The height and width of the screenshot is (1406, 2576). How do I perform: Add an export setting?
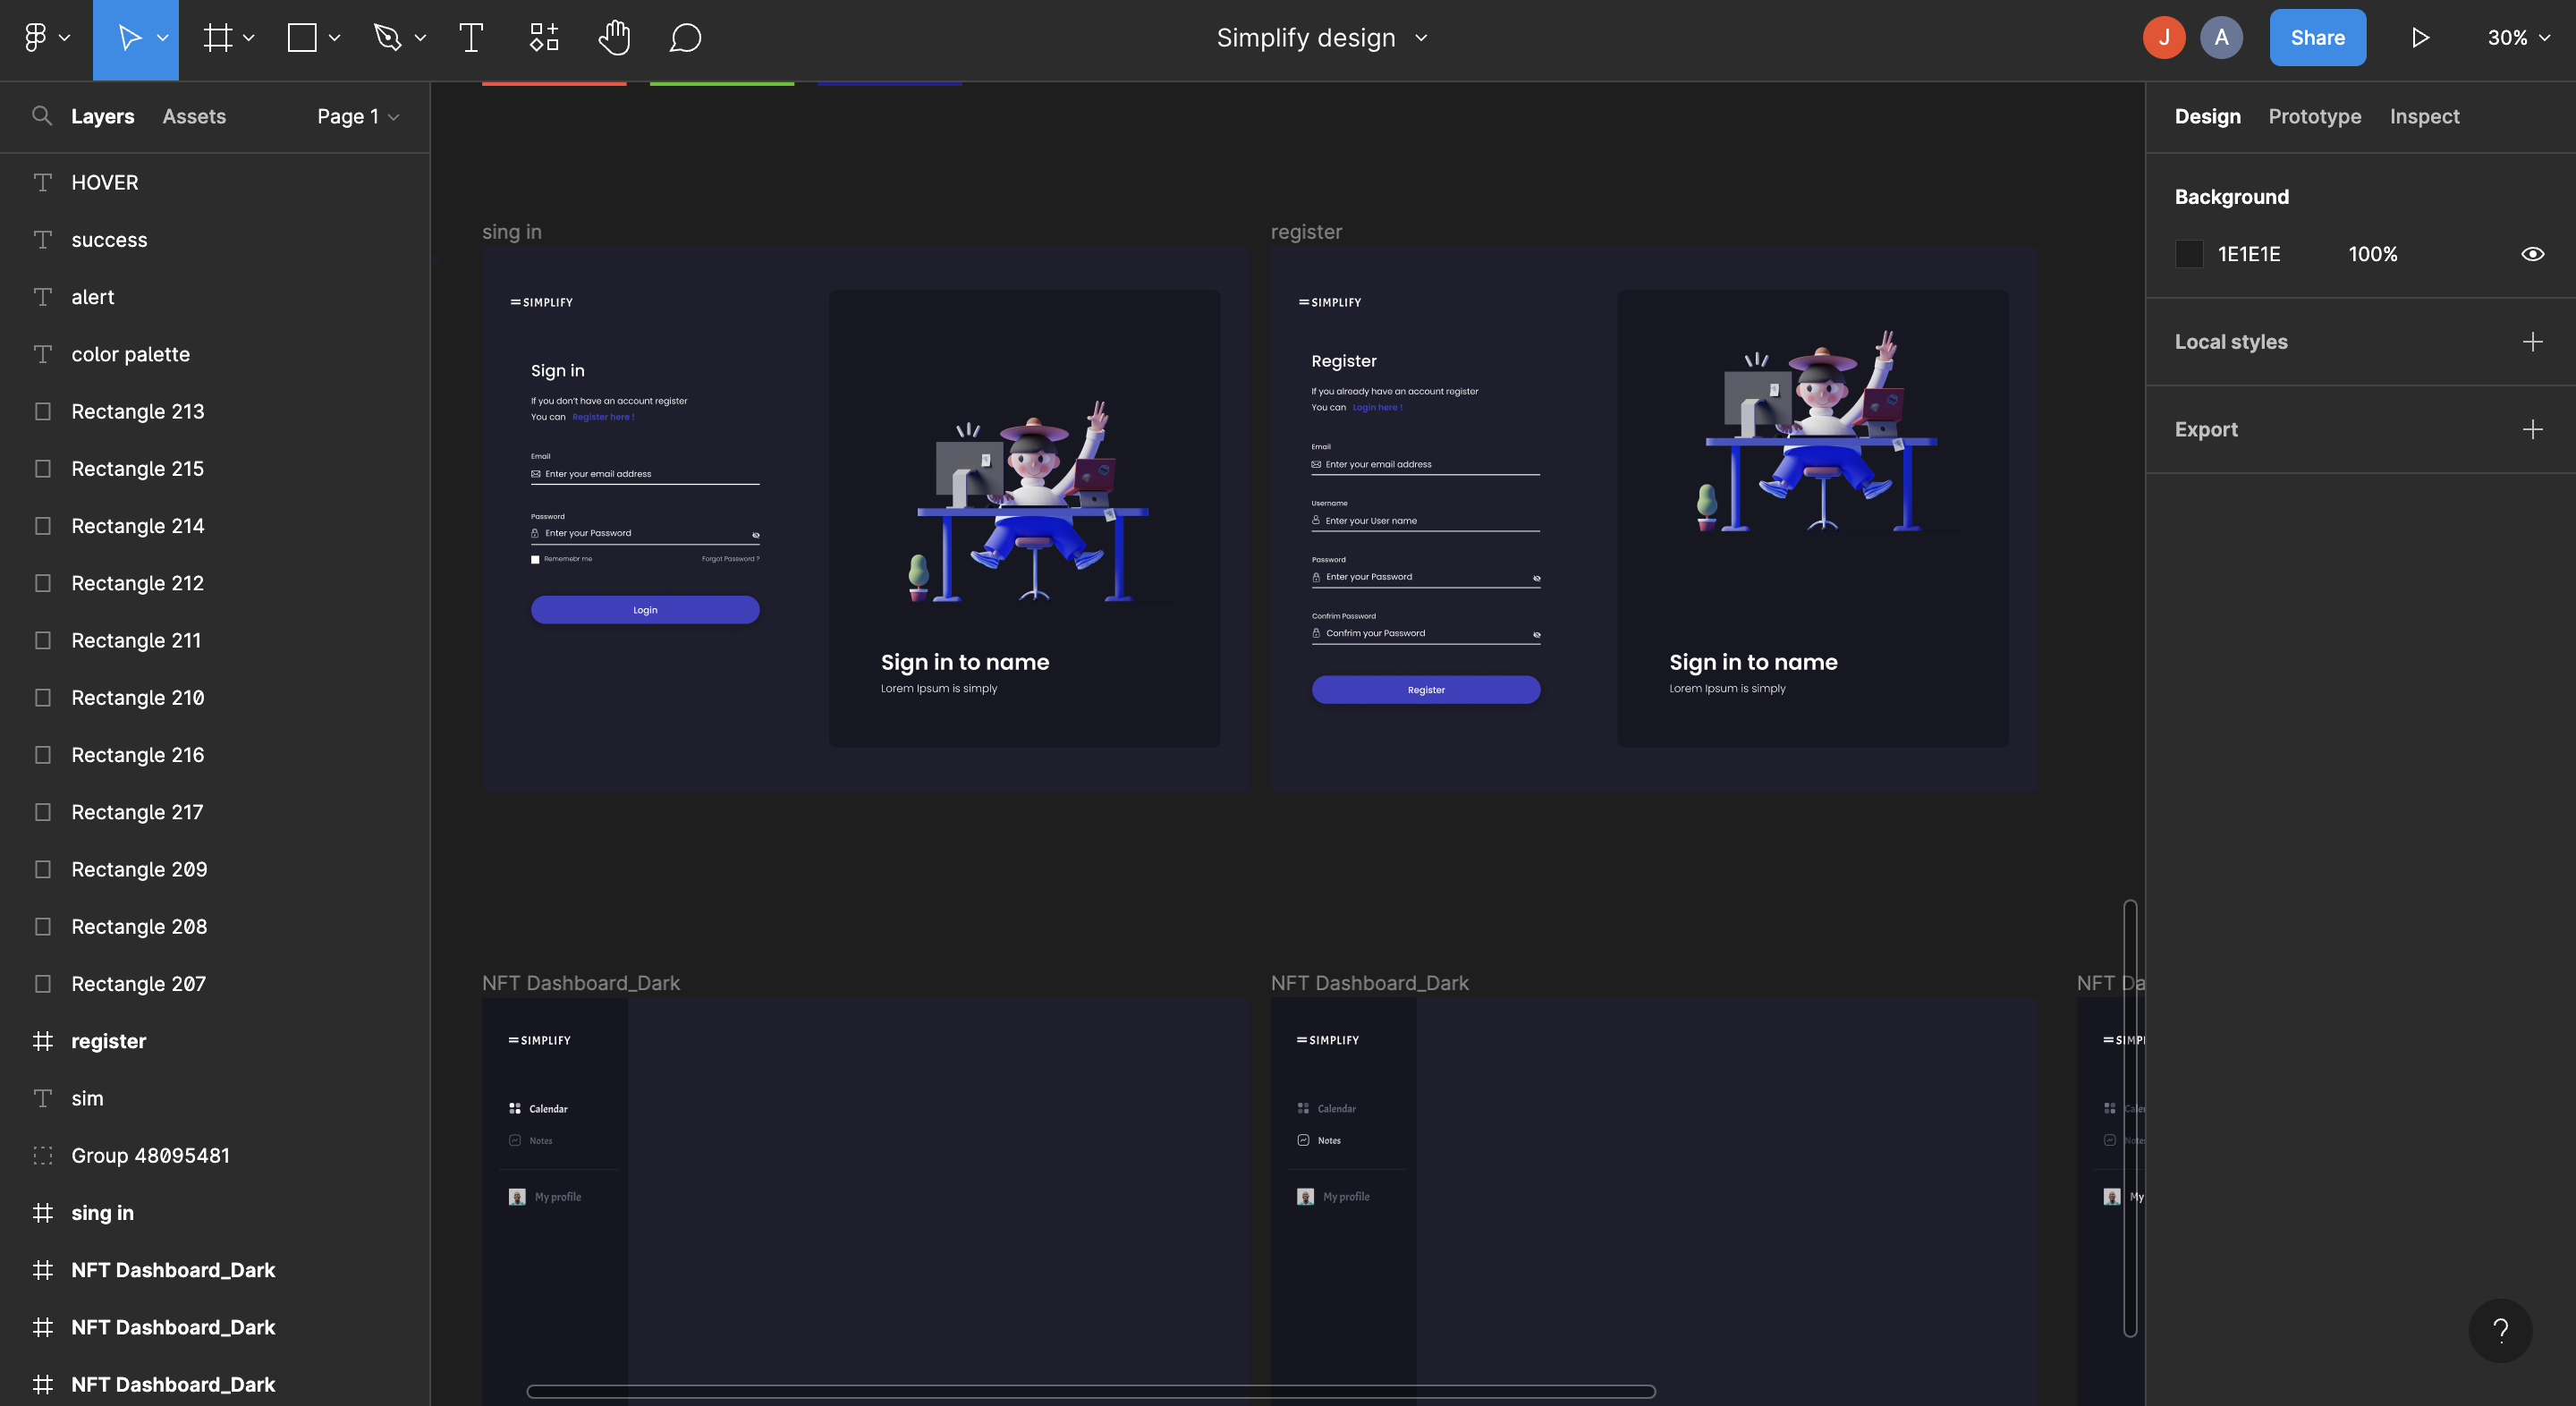pyautogui.click(x=2532, y=429)
